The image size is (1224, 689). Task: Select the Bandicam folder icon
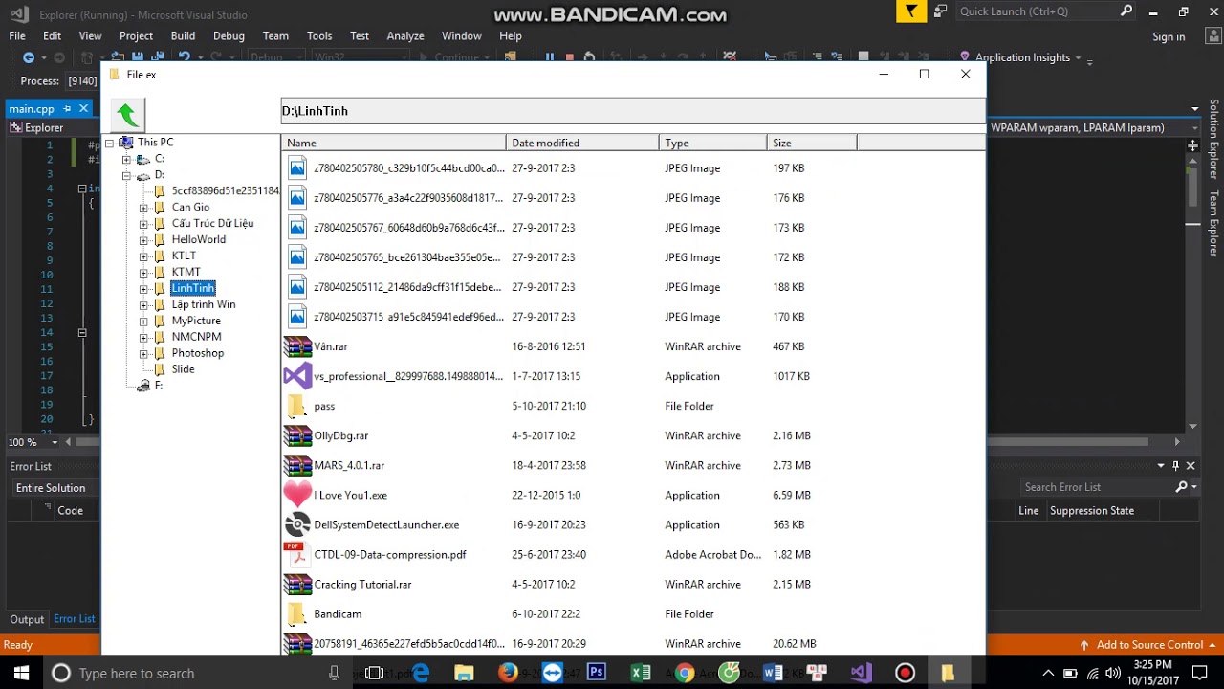click(296, 613)
